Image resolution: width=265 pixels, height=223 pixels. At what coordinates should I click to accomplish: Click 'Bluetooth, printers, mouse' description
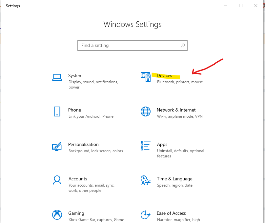tap(180, 82)
